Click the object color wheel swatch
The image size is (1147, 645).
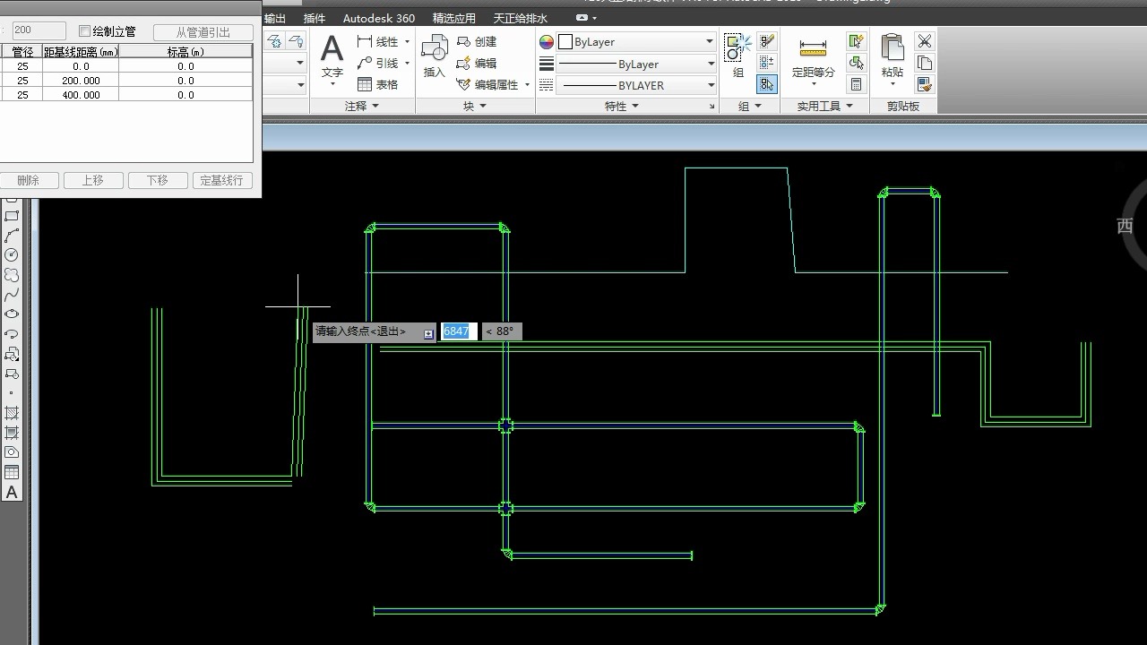click(546, 42)
